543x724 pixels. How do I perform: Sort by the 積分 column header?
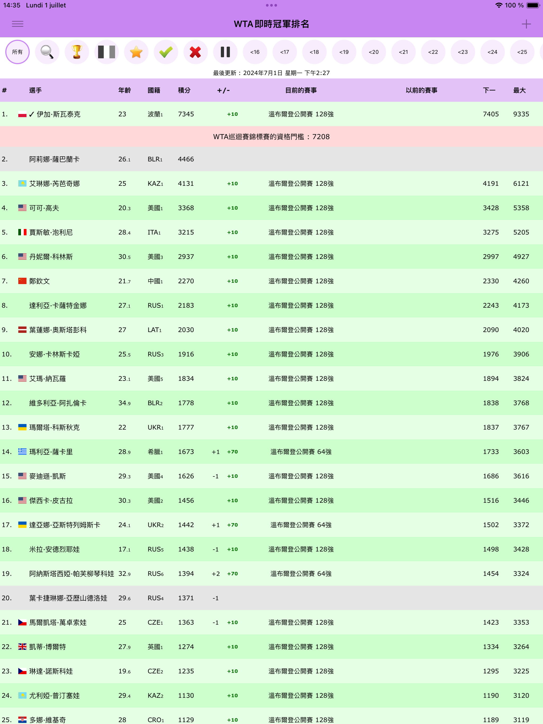[184, 90]
